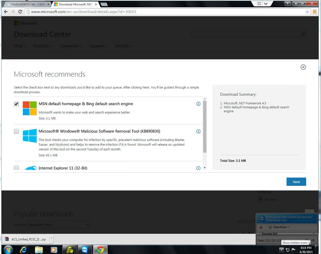Click the MSN four-color logo thumbnail
Screen dimensions: 321x254
pyautogui.click(x=30, y=108)
